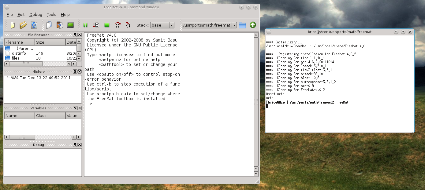Open the Debug menu
The width and height of the screenshot is (425, 190).
(36, 14)
